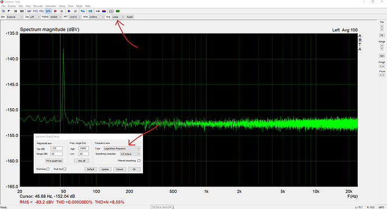
Task: Open the Edit menu
Action: click(21, 6)
